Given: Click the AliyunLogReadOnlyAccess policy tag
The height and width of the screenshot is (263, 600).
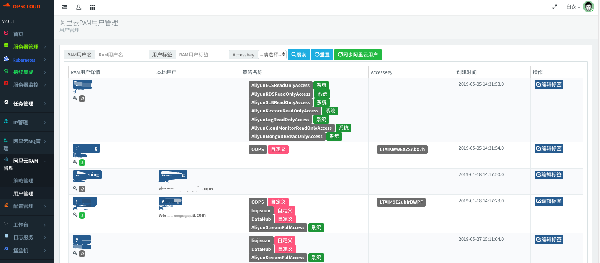Looking at the screenshot, I should pyautogui.click(x=280, y=120).
